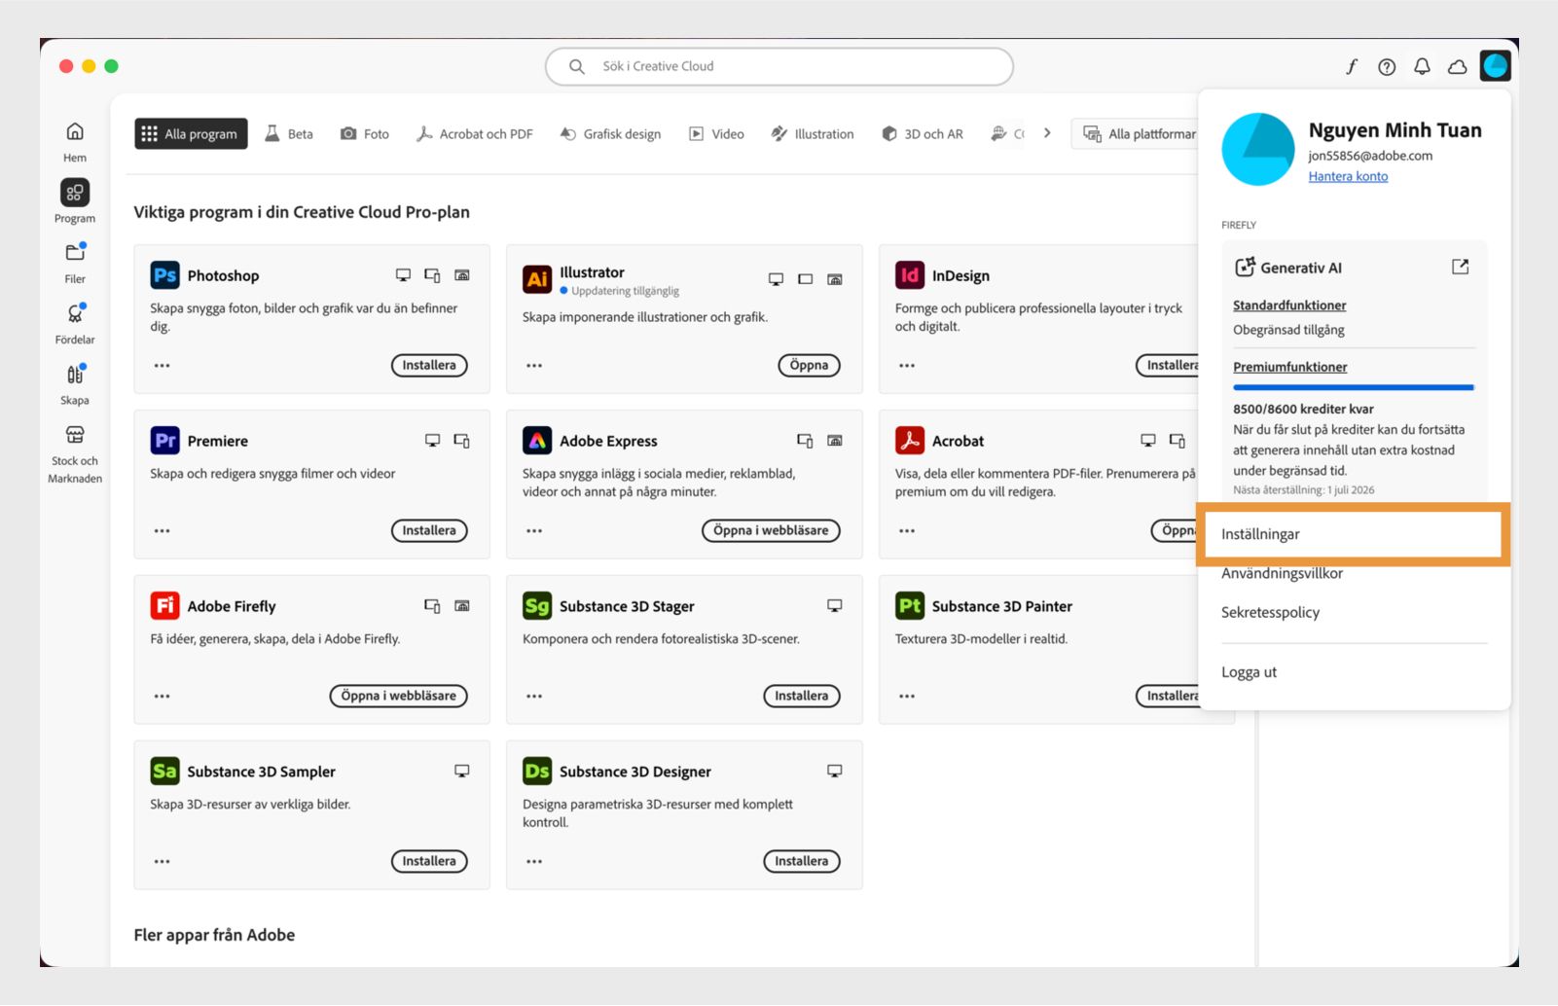Screen dimensions: 1558x1006
Task: Click Installera for Photoshop
Action: [429, 365]
